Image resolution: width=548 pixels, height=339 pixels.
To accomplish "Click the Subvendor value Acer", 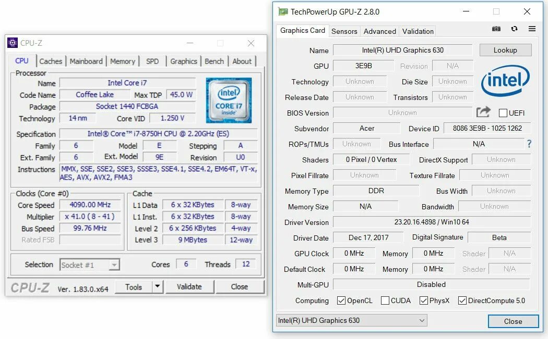I will coord(366,128).
